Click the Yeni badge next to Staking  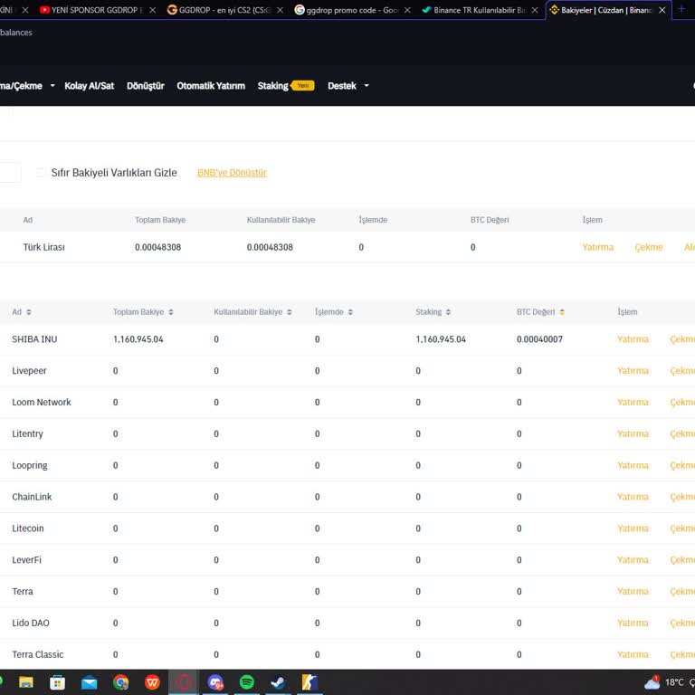click(x=303, y=86)
